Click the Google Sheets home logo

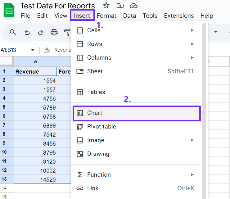click(x=9, y=10)
